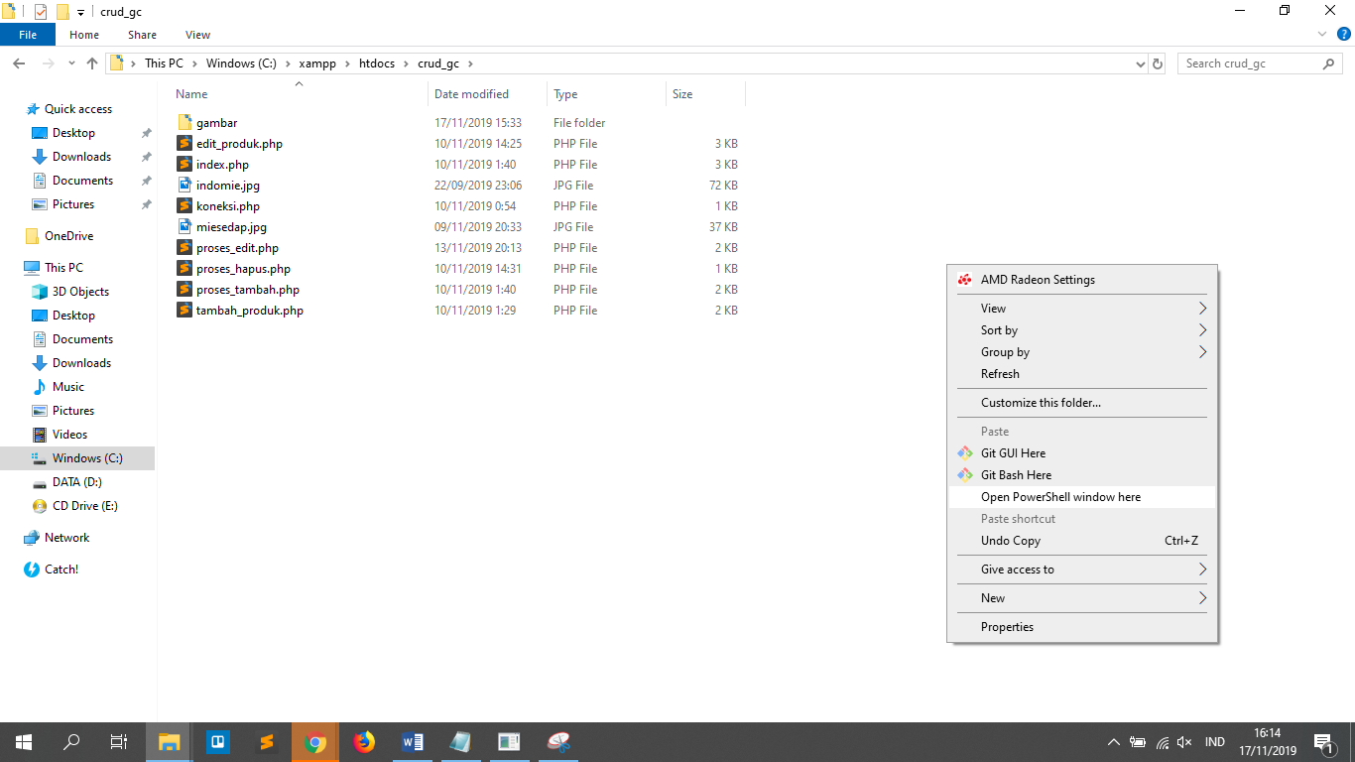Click the Search crud_gc input field
Viewport: 1355px width, 762px height.
[x=1250, y=63]
